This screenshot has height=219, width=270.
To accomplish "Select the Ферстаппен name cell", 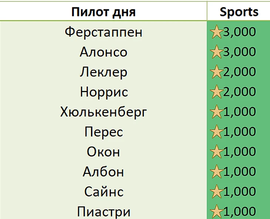I will (104, 32).
